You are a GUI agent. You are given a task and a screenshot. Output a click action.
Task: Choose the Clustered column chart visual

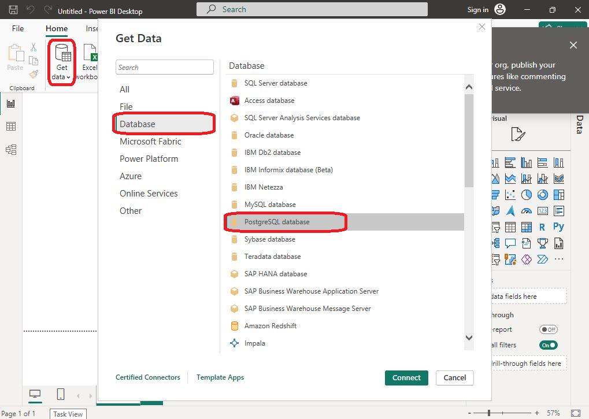[526, 162]
